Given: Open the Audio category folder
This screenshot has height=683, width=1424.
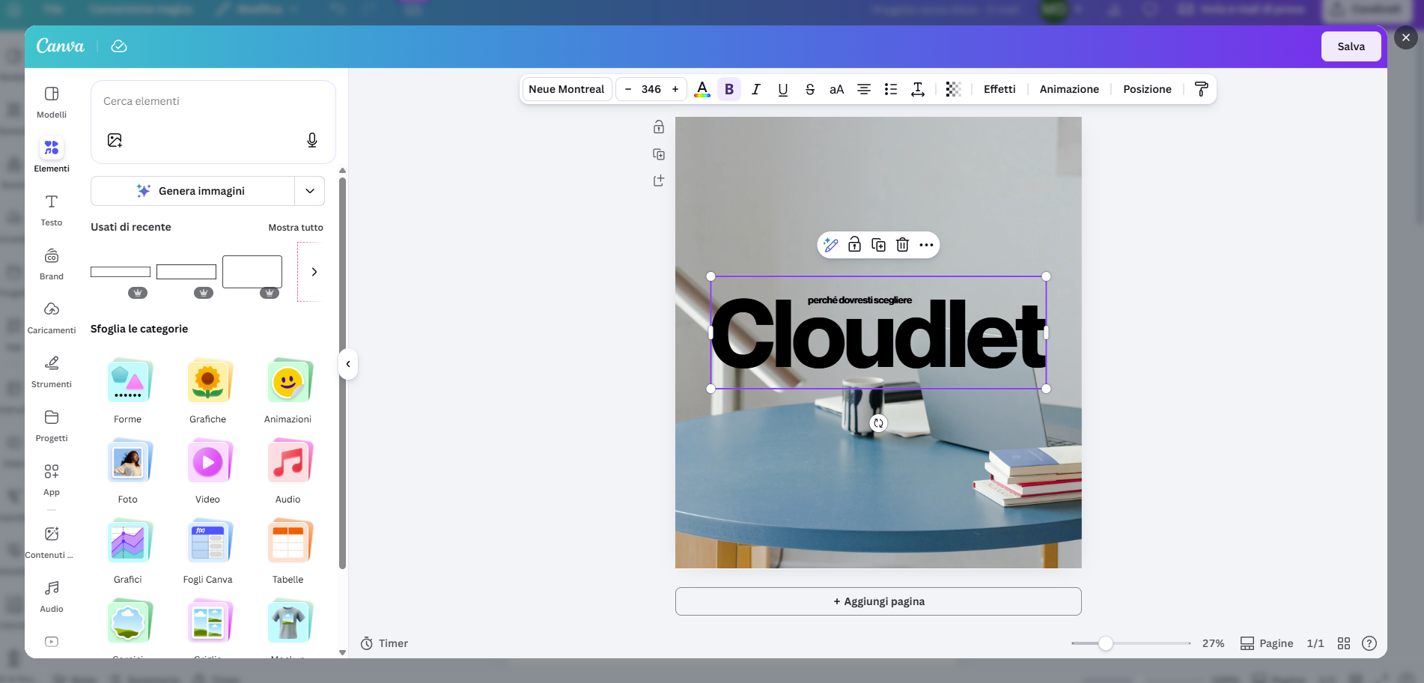Looking at the screenshot, I should coord(288,472).
